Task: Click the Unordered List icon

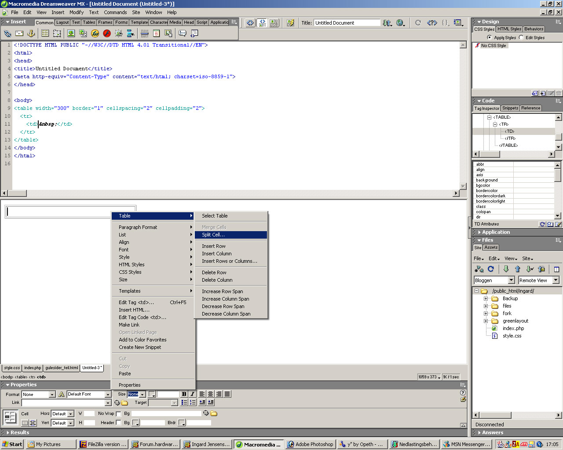Action: pyautogui.click(x=184, y=402)
